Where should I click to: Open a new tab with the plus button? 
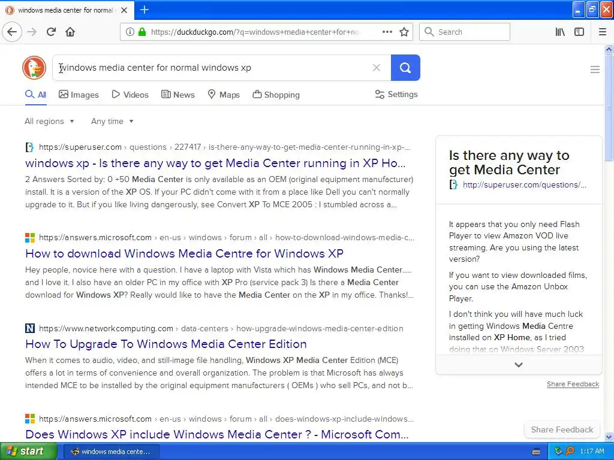[144, 10]
